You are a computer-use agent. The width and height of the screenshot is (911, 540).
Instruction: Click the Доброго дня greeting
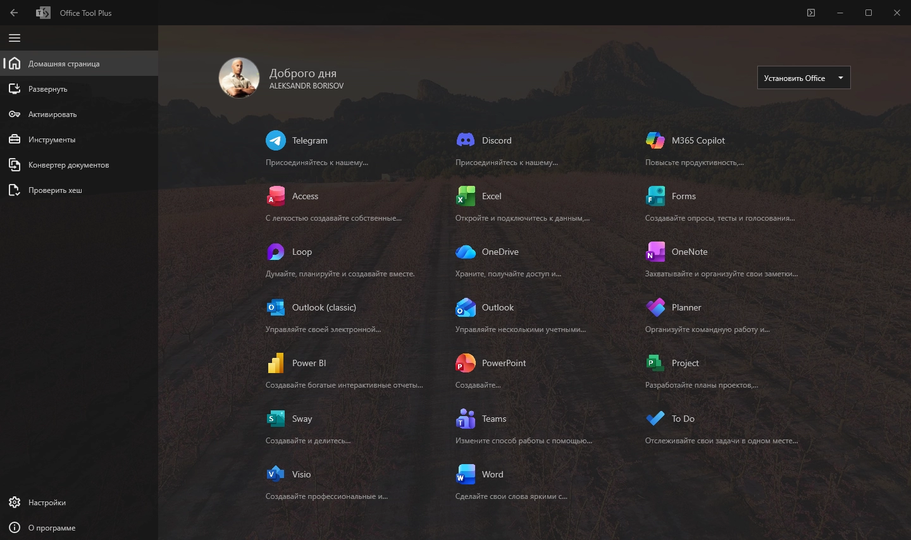tap(303, 73)
